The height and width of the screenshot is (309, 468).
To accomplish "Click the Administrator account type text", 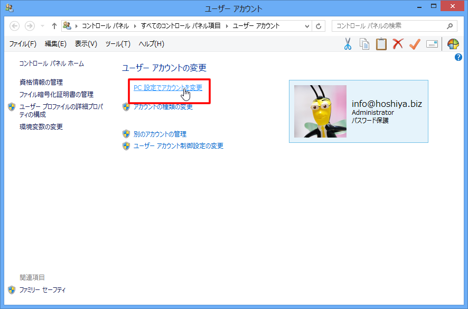I will [x=373, y=112].
